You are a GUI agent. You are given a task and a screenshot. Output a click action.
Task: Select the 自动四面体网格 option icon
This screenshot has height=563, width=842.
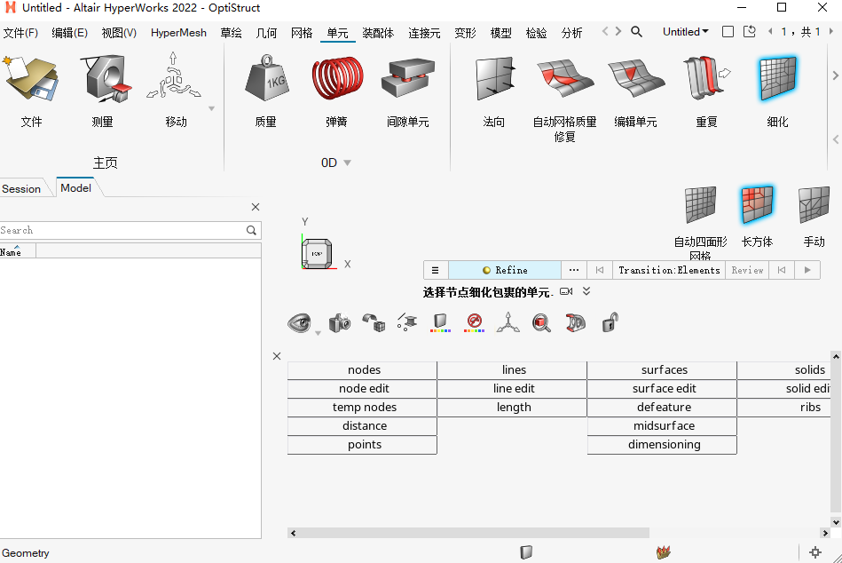click(699, 204)
